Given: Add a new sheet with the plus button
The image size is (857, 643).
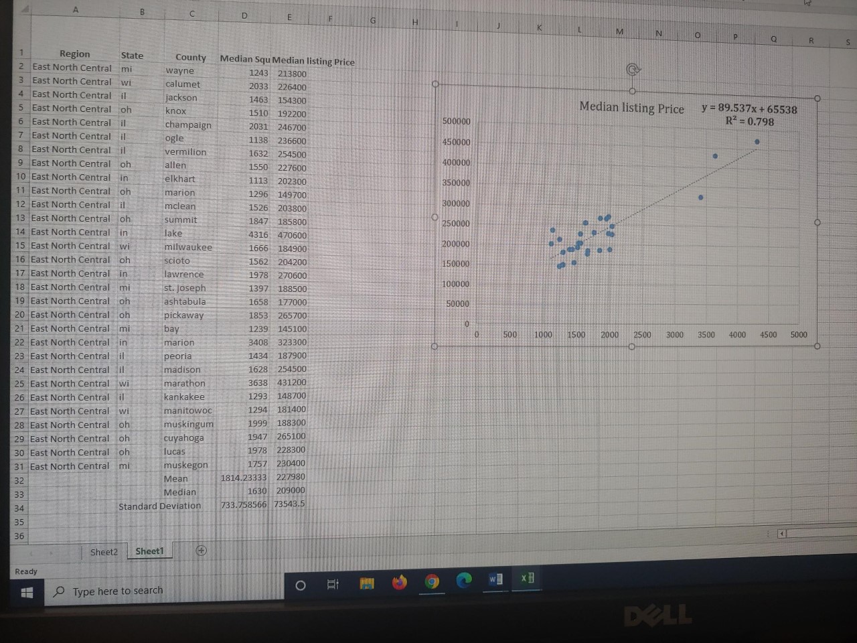Looking at the screenshot, I should (201, 551).
